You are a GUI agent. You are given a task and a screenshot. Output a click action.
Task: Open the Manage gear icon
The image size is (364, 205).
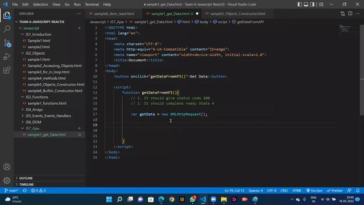(7, 180)
